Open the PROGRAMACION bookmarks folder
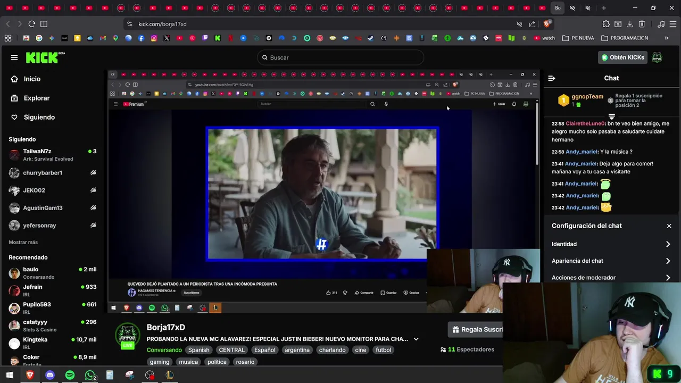The width and height of the screenshot is (681, 383). (625, 38)
